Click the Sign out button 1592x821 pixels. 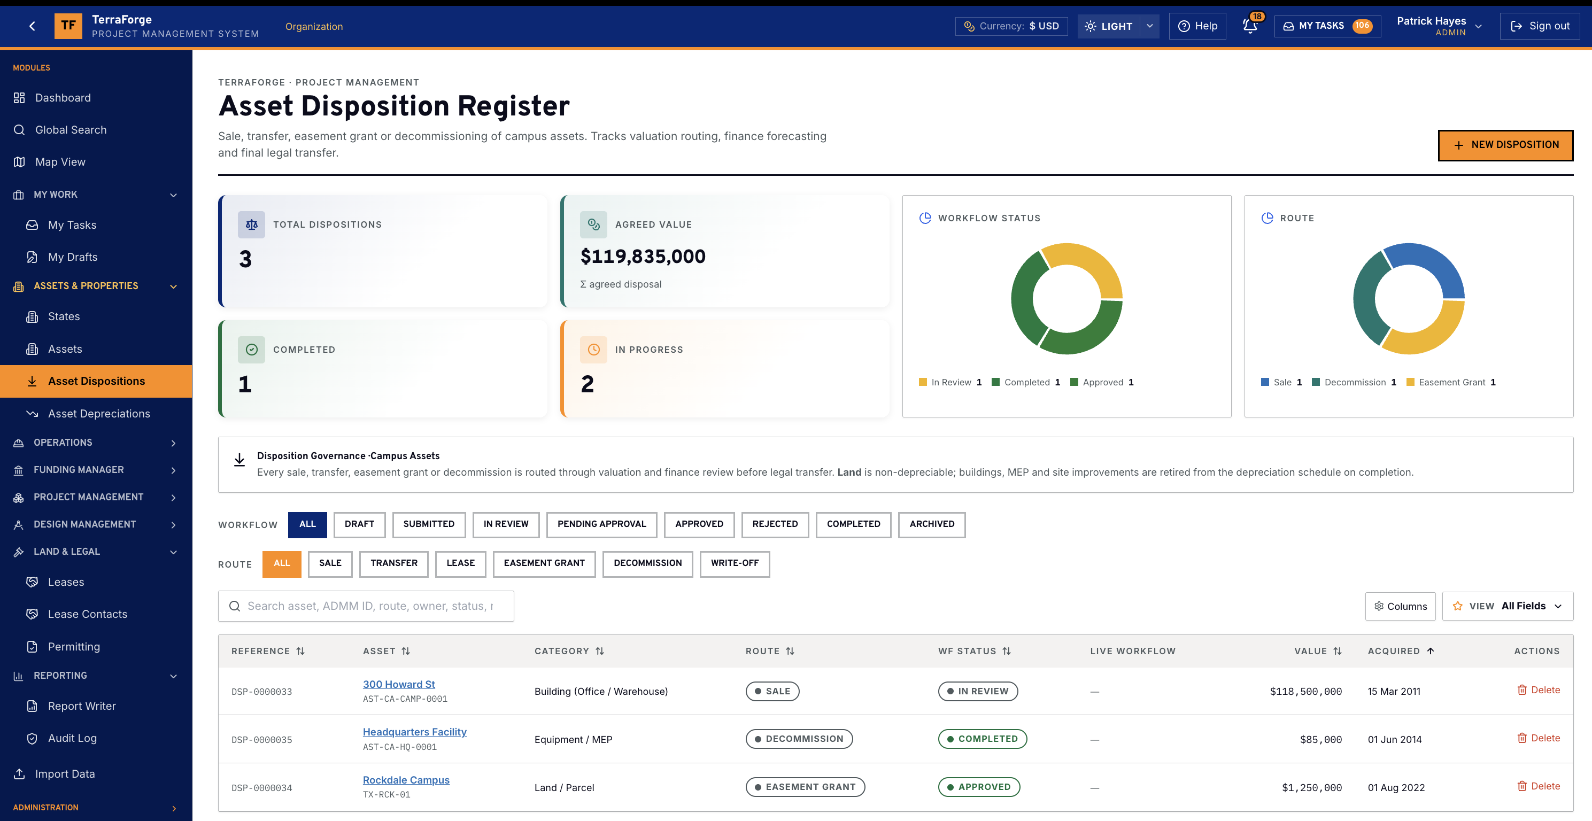(1540, 26)
